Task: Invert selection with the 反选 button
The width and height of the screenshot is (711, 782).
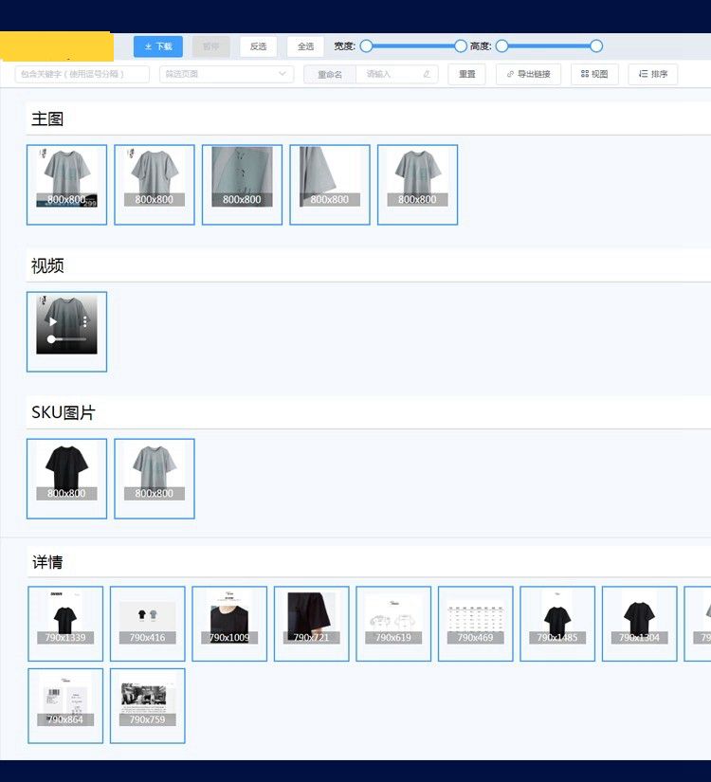Action: (x=258, y=46)
